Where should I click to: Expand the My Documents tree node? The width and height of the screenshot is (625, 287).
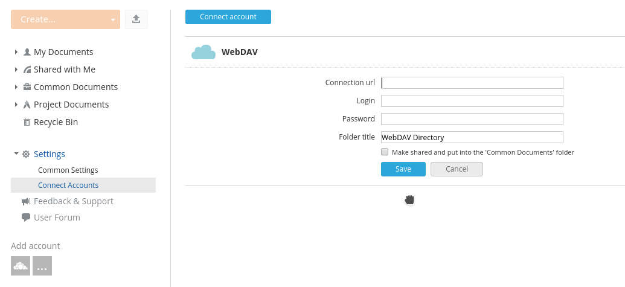pyautogui.click(x=16, y=52)
